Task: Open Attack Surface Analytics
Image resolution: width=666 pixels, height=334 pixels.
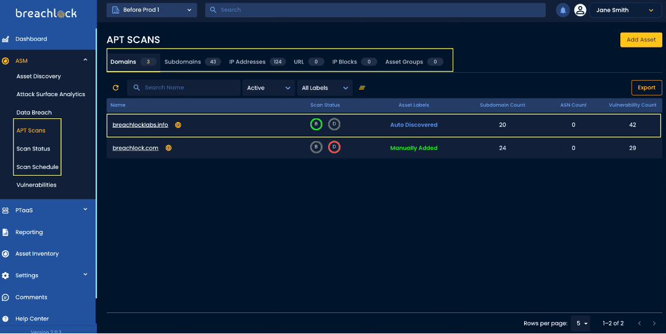Action: click(x=51, y=94)
